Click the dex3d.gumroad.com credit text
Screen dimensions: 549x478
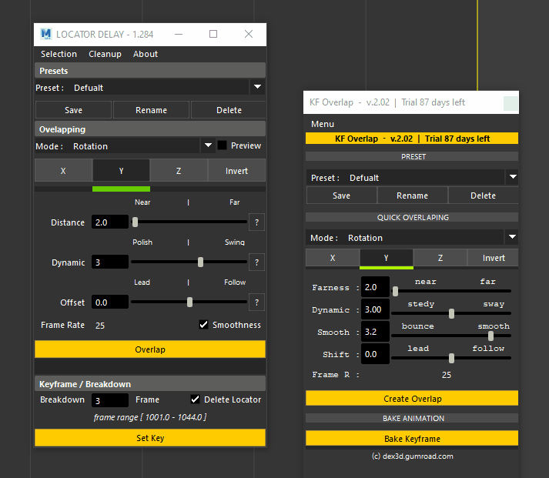(x=412, y=456)
